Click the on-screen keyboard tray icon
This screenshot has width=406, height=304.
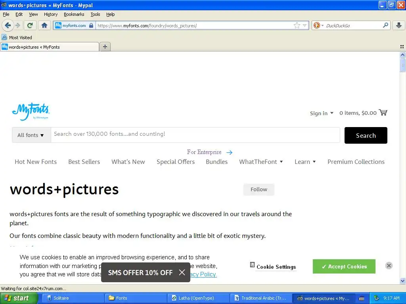tap(362, 298)
